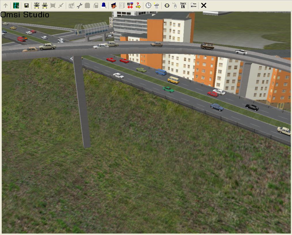
Task: Open settings with the wrench icon
Action: tap(79, 5)
